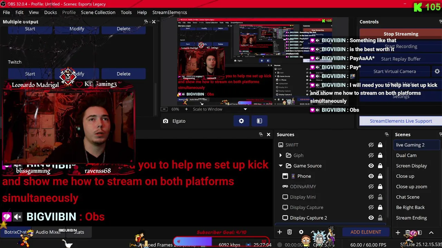The image size is (442, 248).
Task: Switch to the Audio Mixer tab
Action: (48, 232)
